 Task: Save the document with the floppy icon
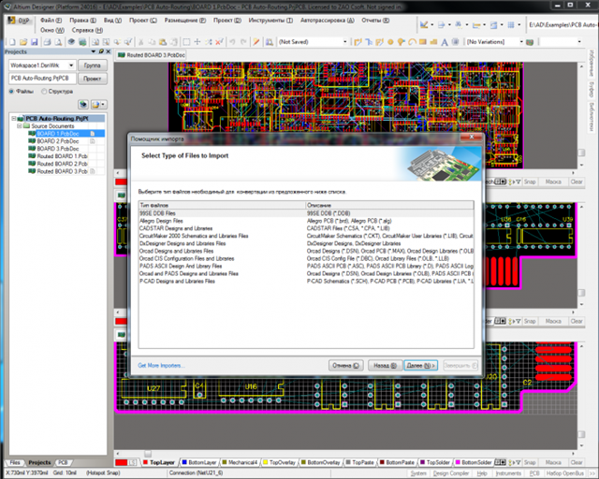point(34,42)
